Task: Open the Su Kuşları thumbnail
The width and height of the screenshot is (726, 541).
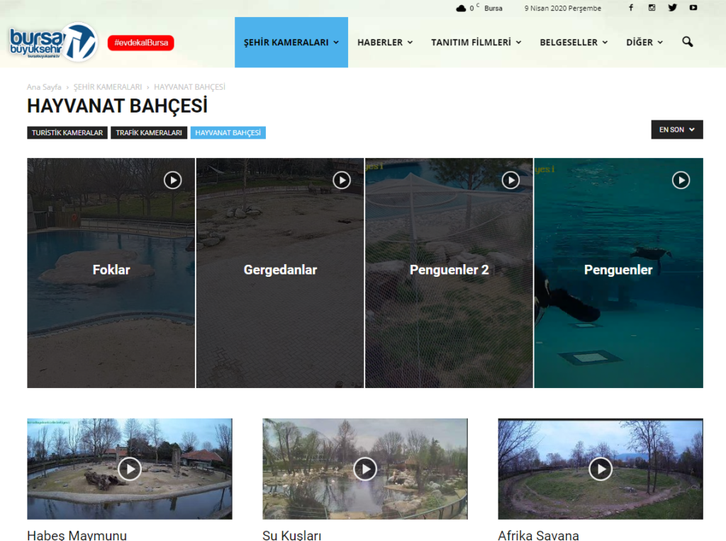Action: (365, 469)
